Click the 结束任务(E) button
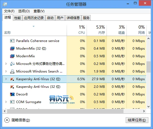Image resolution: width=153 pixels, height=129 pixels. point(137,120)
